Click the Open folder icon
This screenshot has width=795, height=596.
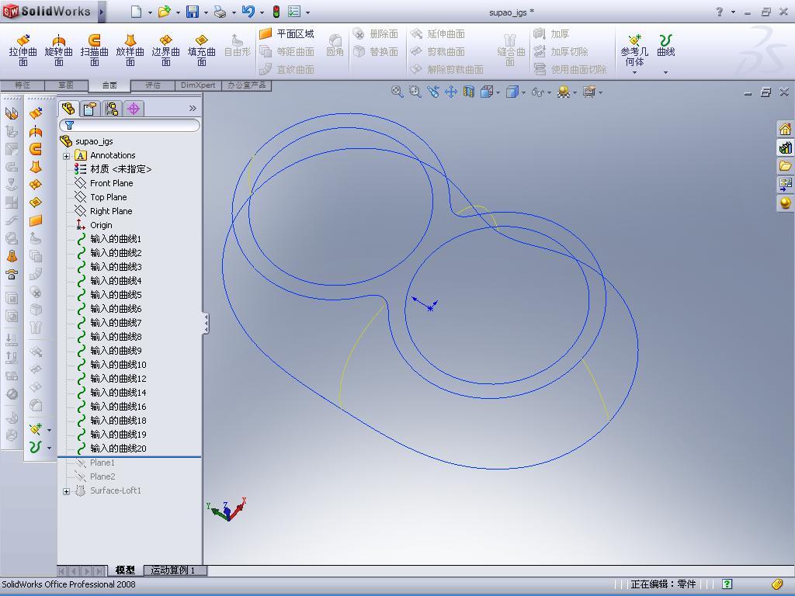pos(164,12)
